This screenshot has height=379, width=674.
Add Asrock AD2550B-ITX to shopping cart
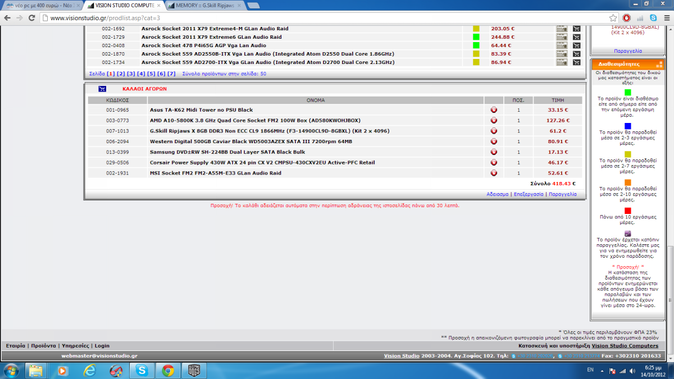pyautogui.click(x=576, y=54)
